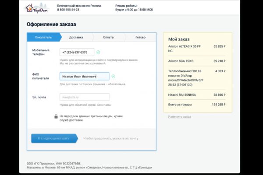The height and width of the screenshot is (175, 263).
Task: Focus the Эл. почта email input
Action: point(84,97)
